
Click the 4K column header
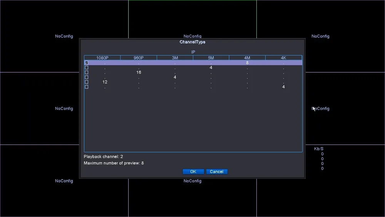pos(283,58)
